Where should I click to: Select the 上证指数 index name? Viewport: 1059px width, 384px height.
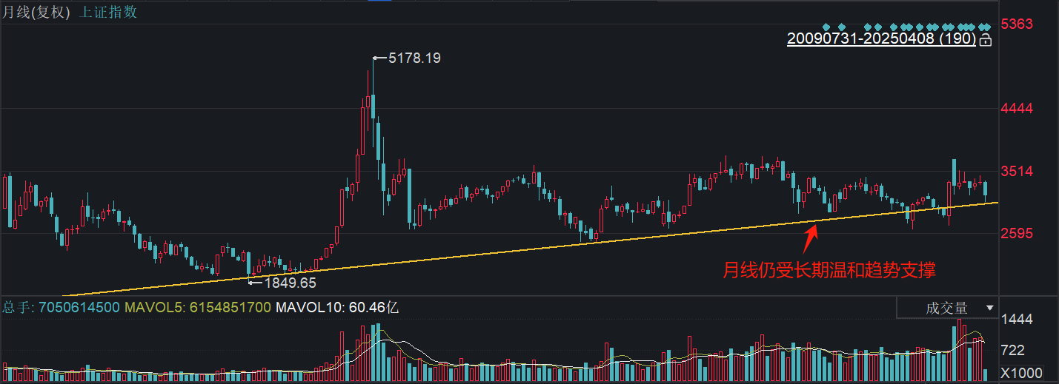pos(107,13)
